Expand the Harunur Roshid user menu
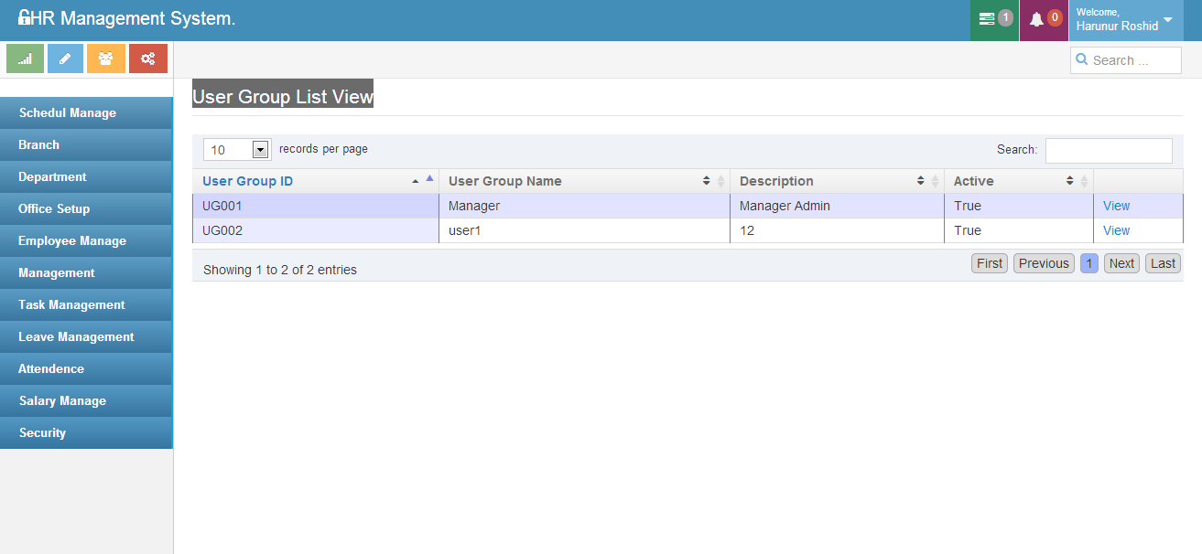 pos(1166,20)
